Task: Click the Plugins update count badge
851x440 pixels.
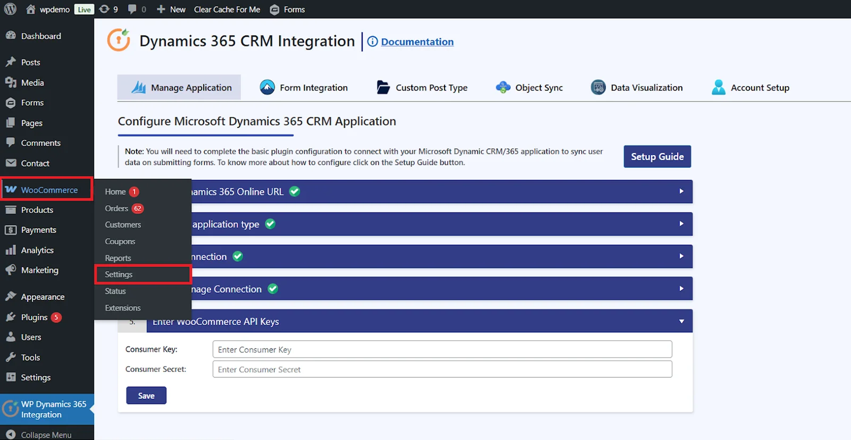Action: pyautogui.click(x=56, y=317)
